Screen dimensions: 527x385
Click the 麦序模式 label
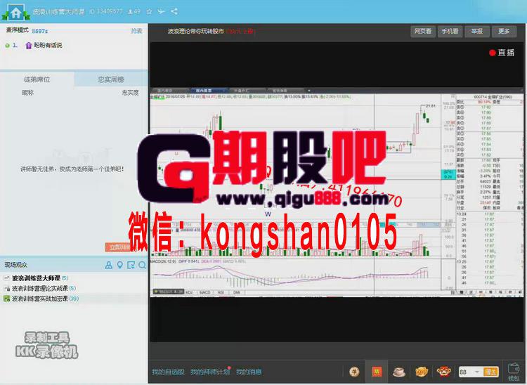(17, 30)
